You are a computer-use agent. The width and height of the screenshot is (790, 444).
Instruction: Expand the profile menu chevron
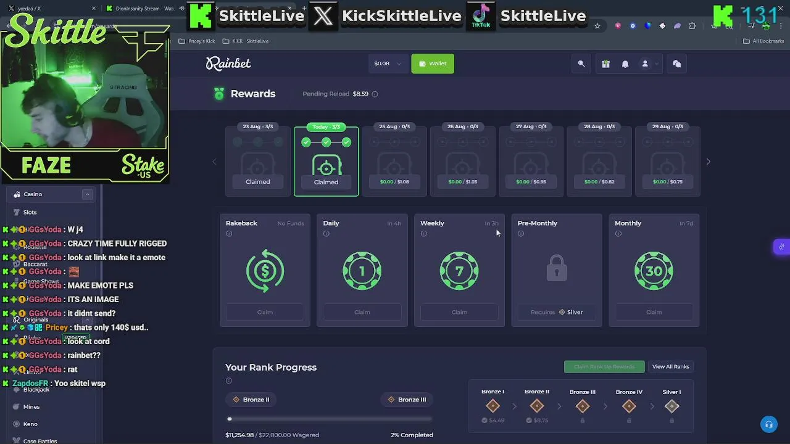656,64
